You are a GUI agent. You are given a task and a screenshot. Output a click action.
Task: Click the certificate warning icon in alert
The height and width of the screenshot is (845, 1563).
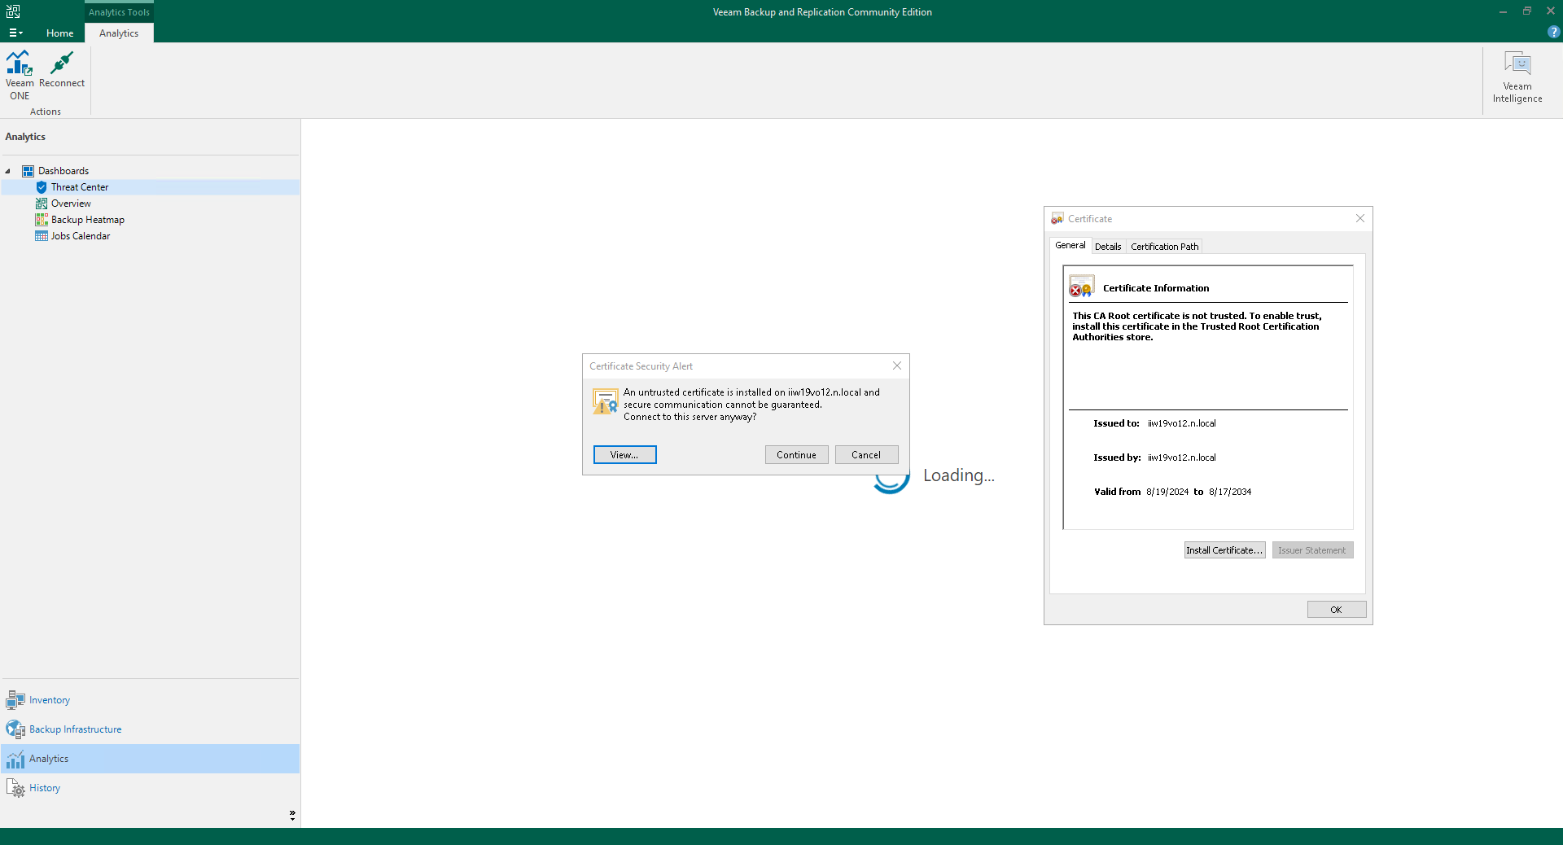(605, 402)
